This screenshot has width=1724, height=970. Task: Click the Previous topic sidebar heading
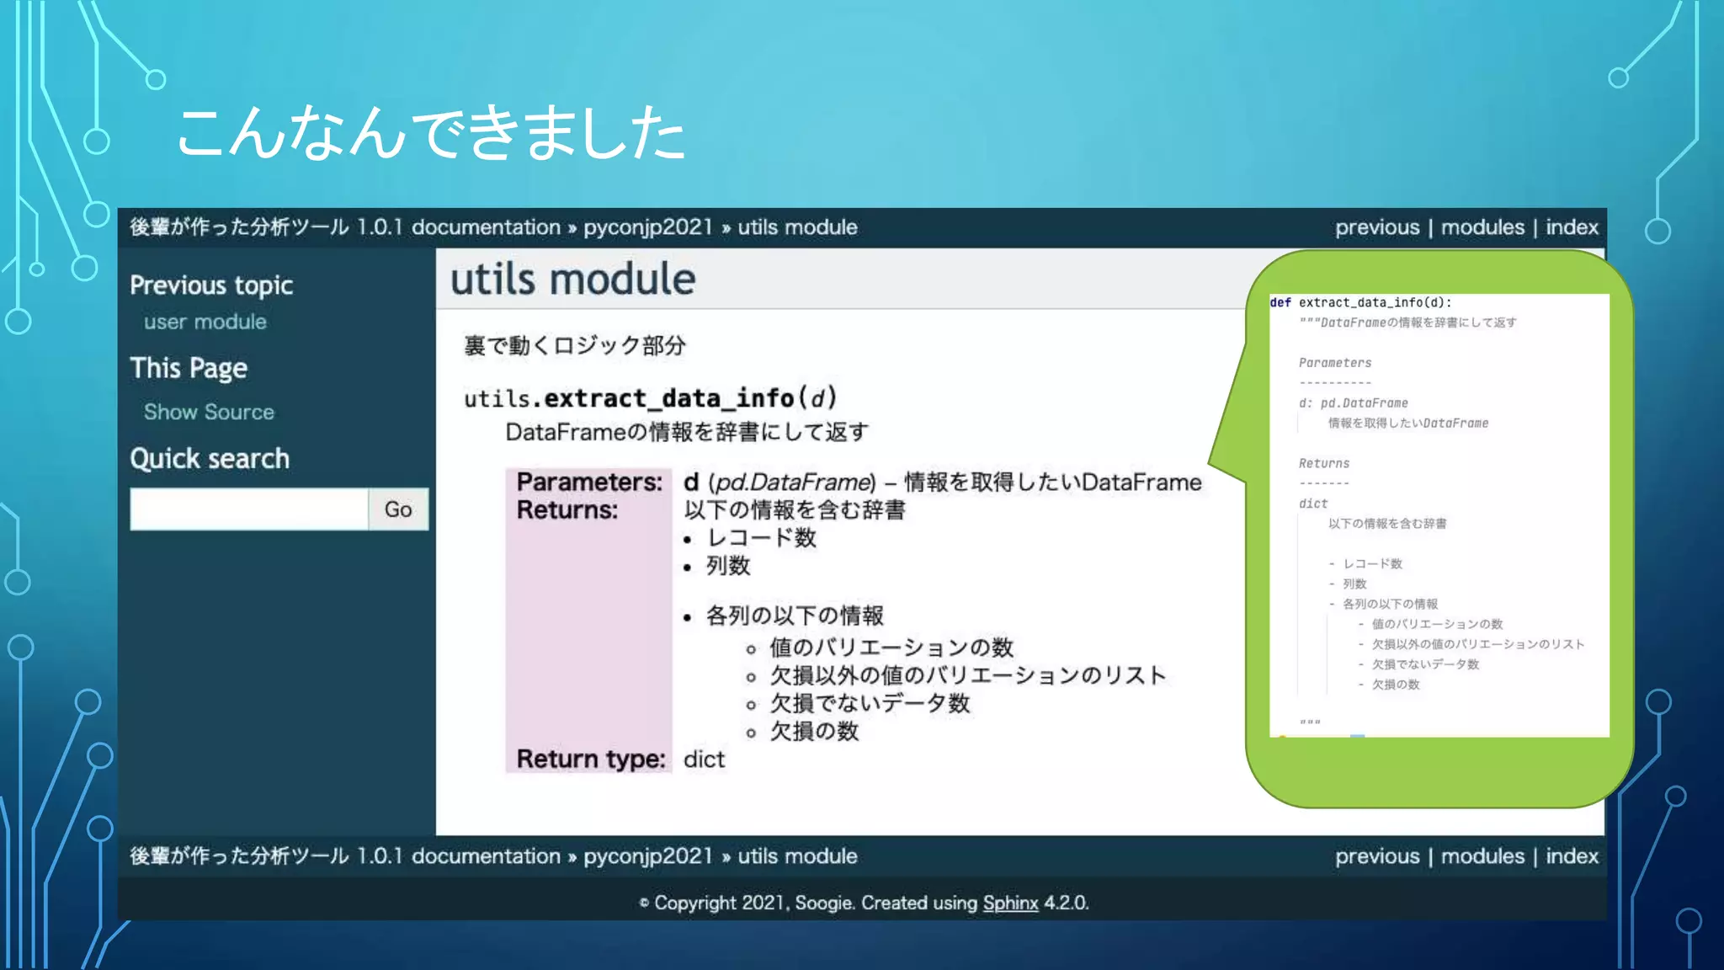[211, 285]
